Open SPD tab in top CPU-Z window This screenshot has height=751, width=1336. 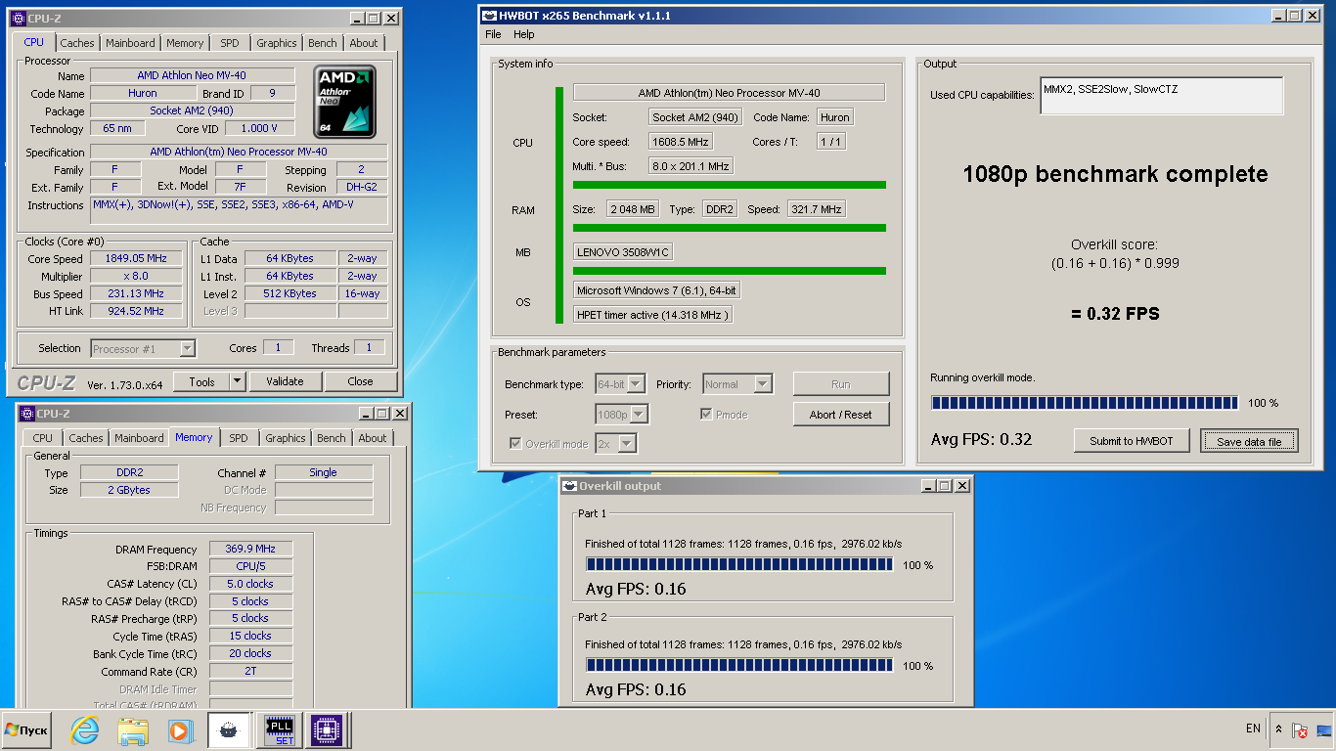click(230, 43)
